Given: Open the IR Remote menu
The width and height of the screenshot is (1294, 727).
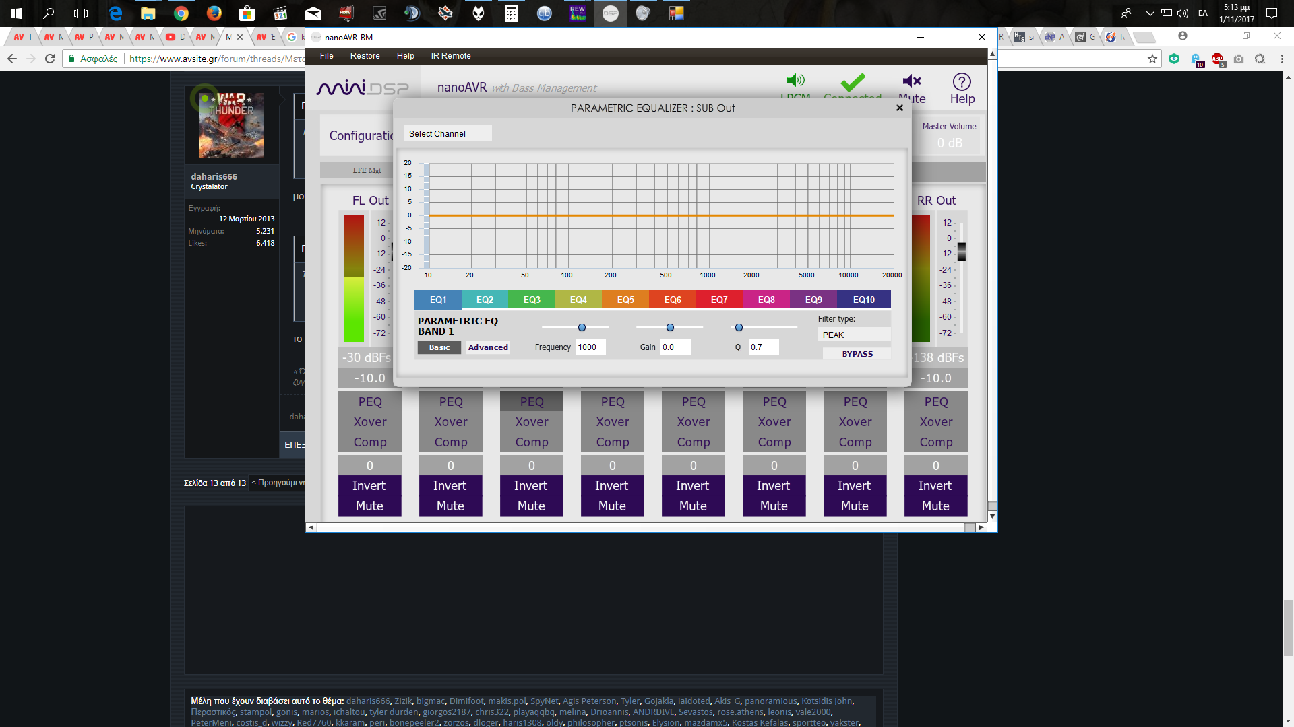Looking at the screenshot, I should point(451,56).
